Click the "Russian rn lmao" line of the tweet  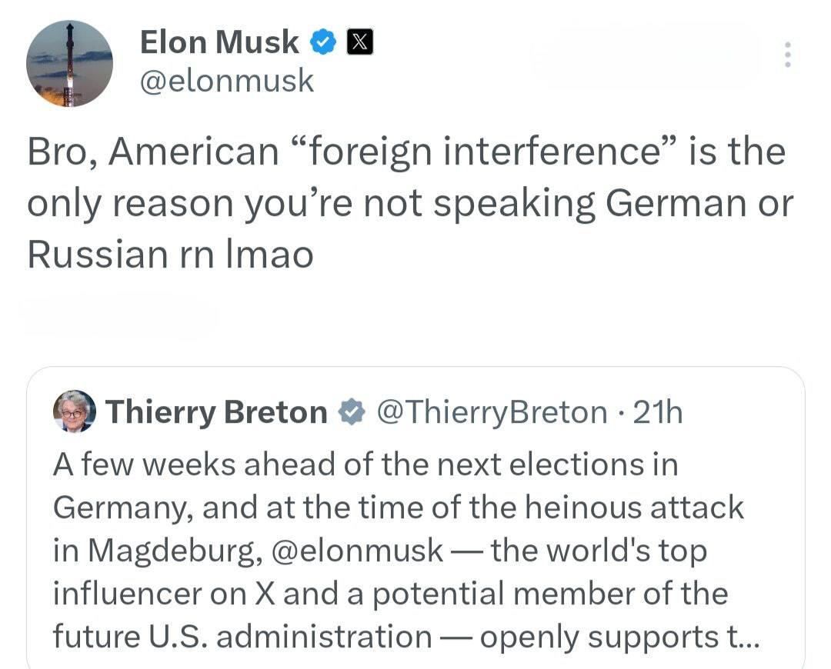170,255
